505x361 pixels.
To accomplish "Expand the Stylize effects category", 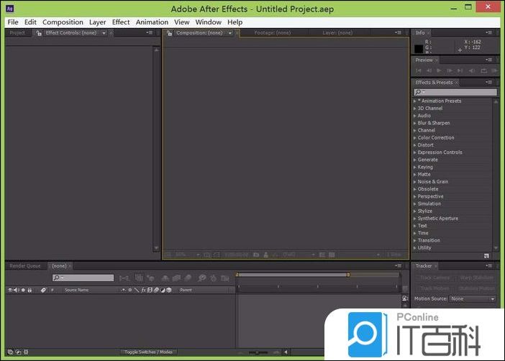I will [415, 211].
